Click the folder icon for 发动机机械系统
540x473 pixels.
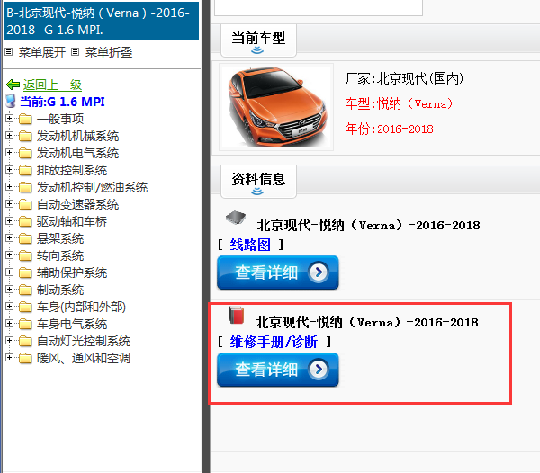pos(25,136)
